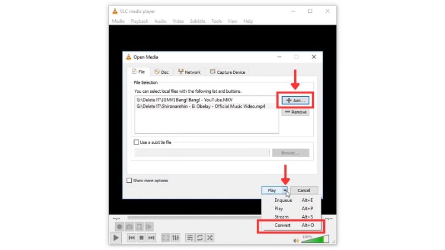Enable Use a subtitle file checkbox

pos(136,142)
